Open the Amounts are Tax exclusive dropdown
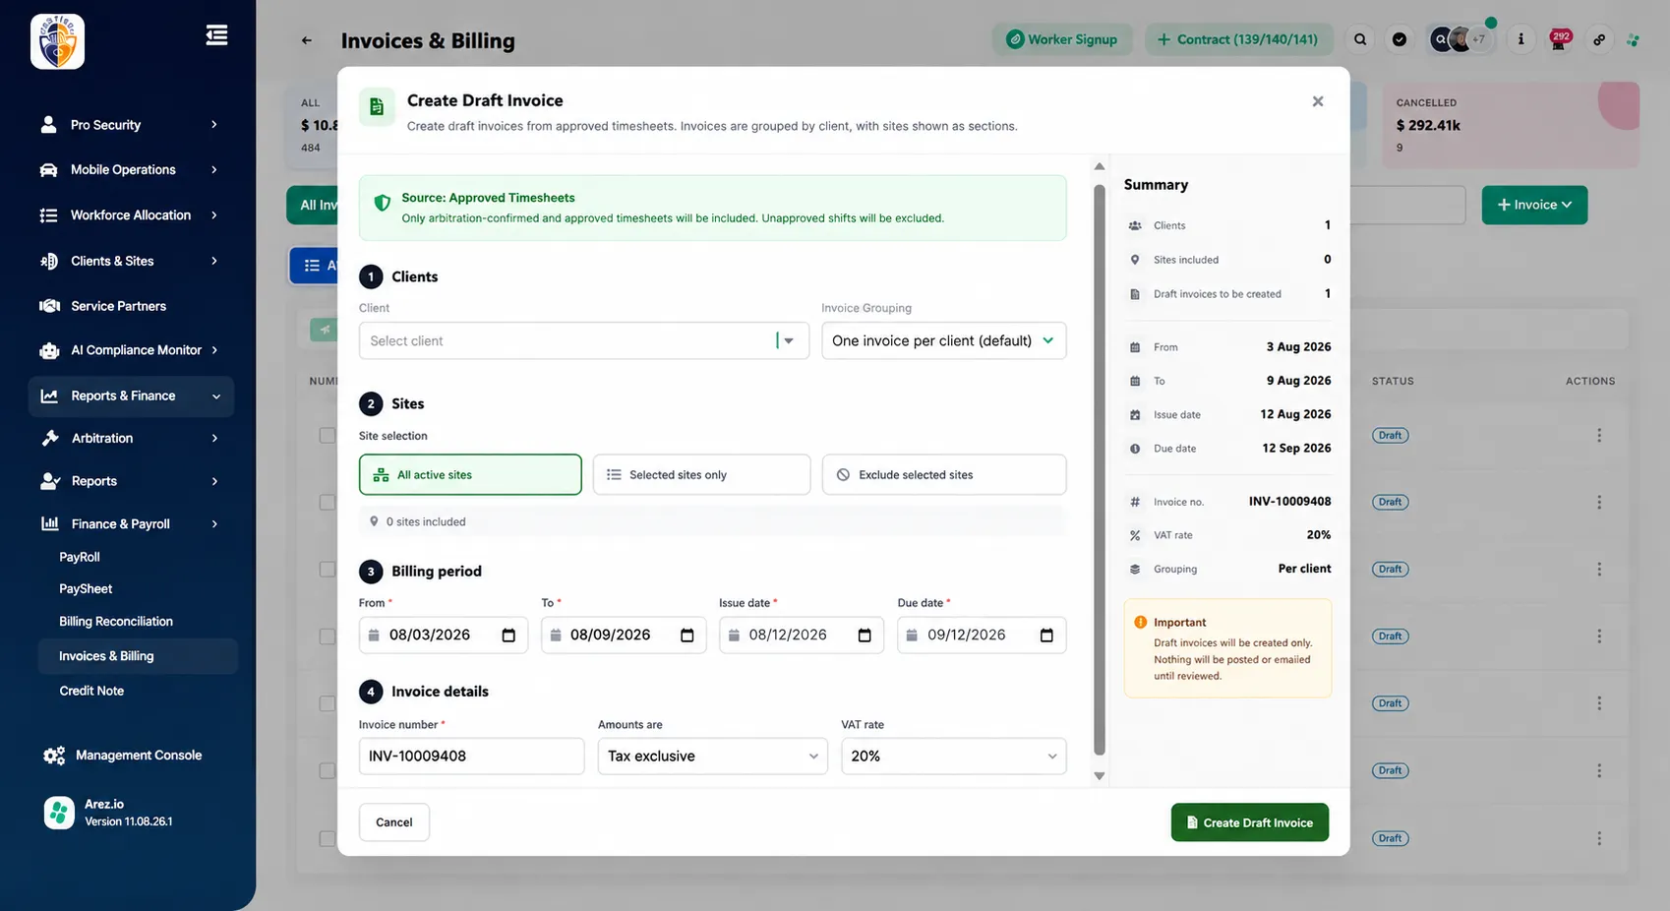 point(713,757)
